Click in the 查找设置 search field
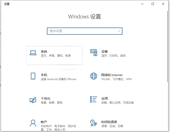 tap(85, 31)
